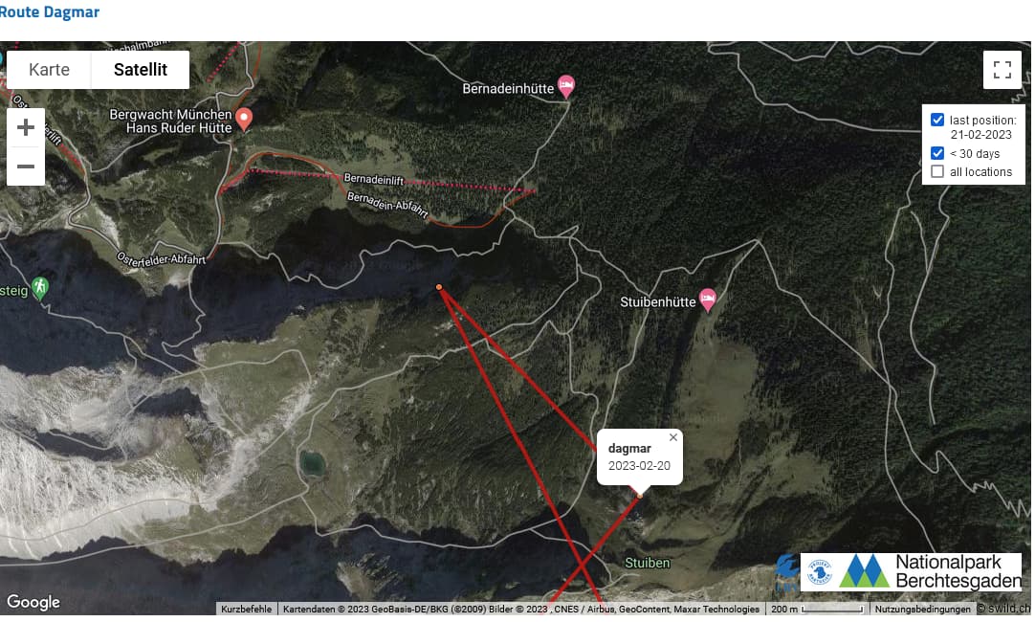Switch to Karte map view
Image resolution: width=1035 pixels, height=622 pixels.
point(49,70)
